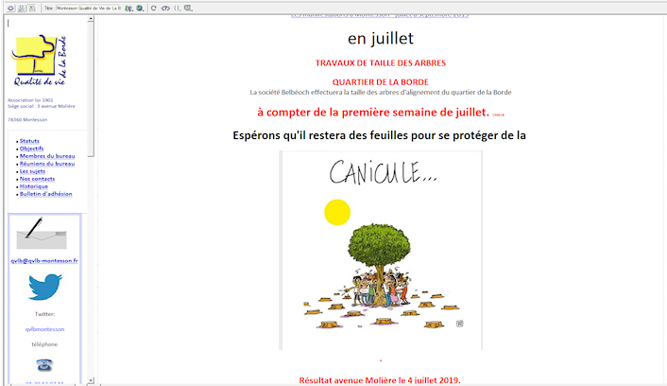Refresh the design view

click(154, 9)
